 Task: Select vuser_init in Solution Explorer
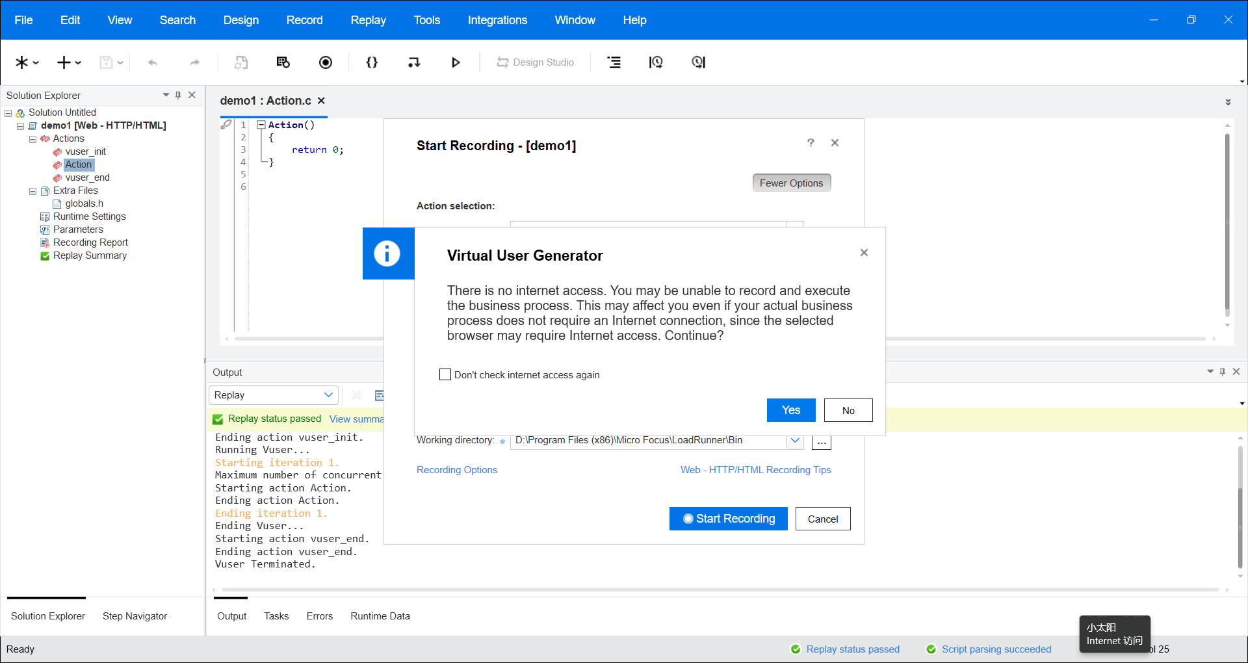click(x=85, y=151)
